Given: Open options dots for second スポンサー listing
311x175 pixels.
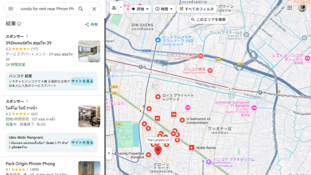Looking at the screenshot, I should [27, 101].
